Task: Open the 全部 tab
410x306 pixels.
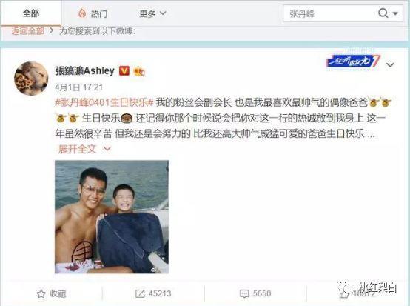Action: [x=31, y=13]
